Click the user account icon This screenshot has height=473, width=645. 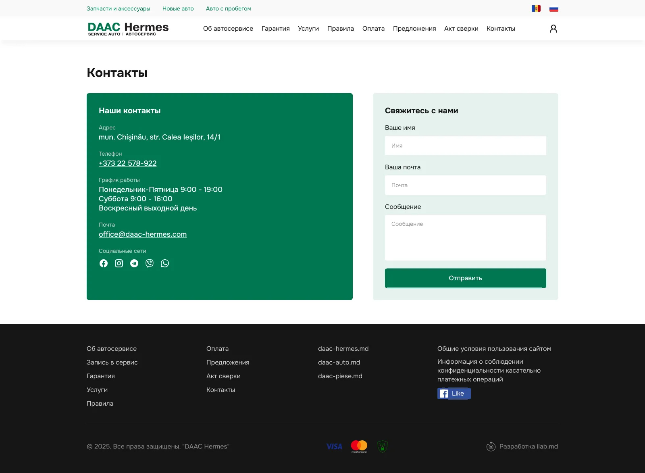(553, 29)
